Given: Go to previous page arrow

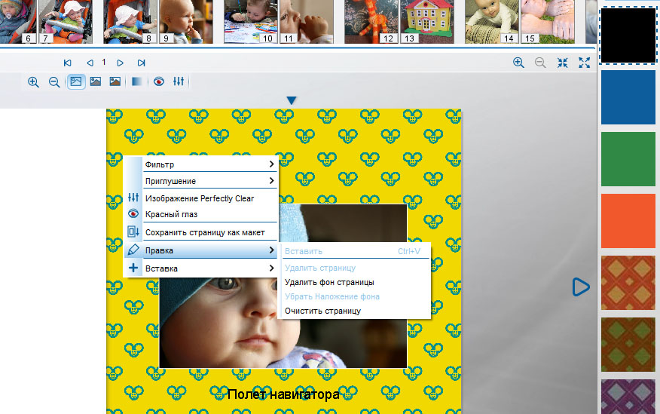Looking at the screenshot, I should click(x=90, y=63).
